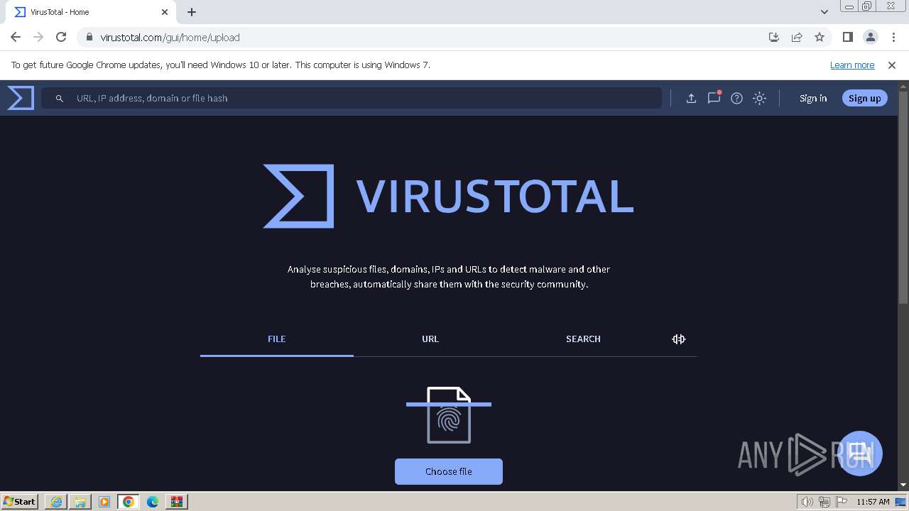Image resolution: width=909 pixels, height=511 pixels.
Task: Open File Explorer folder in taskbar
Action: (x=80, y=502)
